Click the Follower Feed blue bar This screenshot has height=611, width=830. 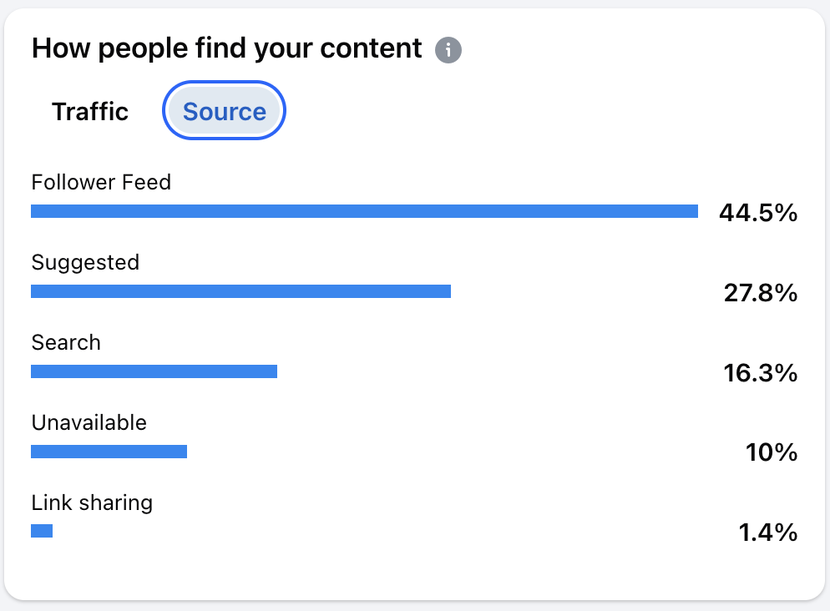[364, 211]
